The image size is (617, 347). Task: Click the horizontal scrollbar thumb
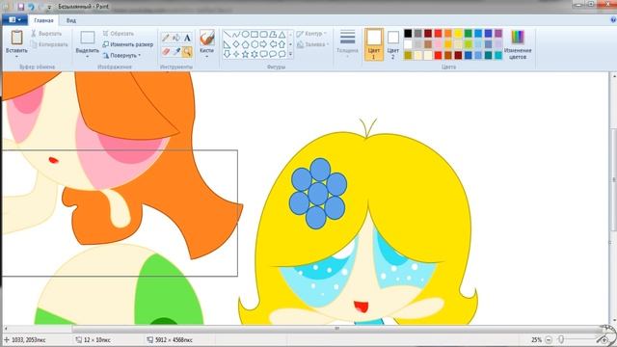(x=336, y=328)
